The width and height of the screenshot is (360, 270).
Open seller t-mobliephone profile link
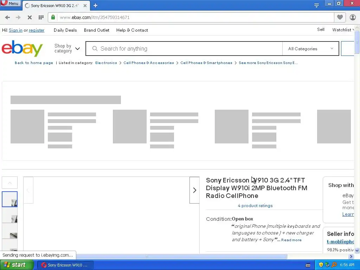tap(340, 242)
